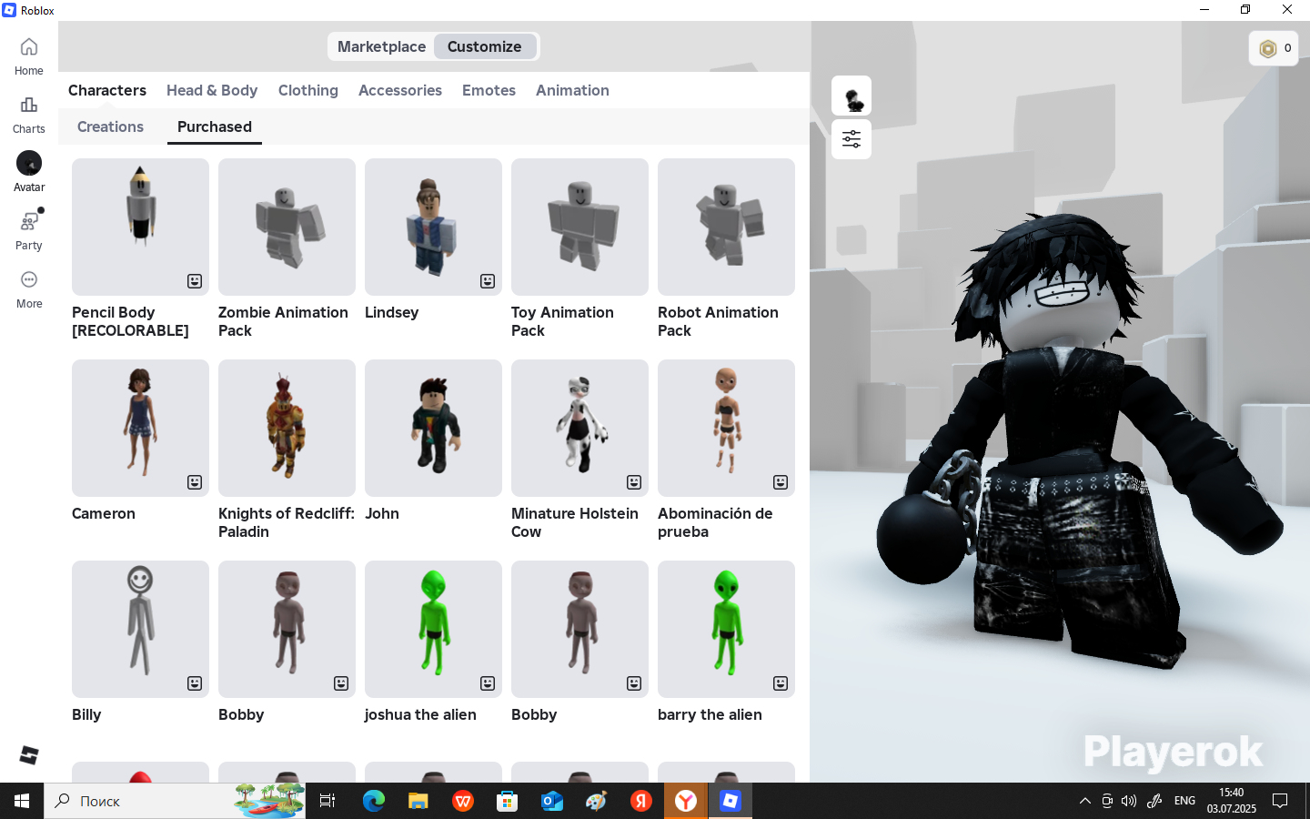Select the Knights of Redcliff: Paladin thumbnail
The width and height of the screenshot is (1310, 819).
tap(287, 428)
